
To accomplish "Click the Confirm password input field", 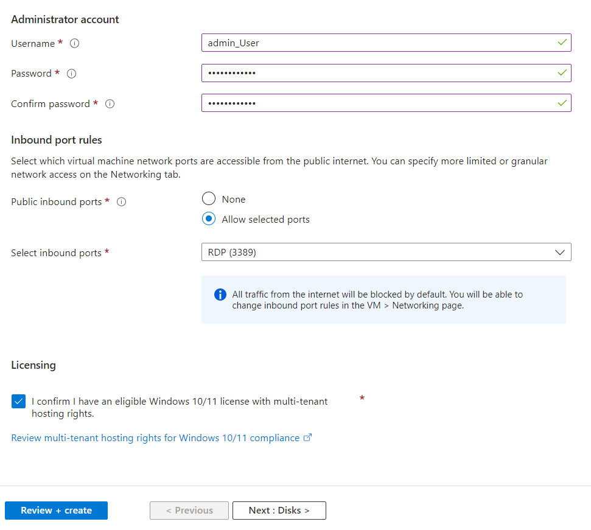I will tap(377, 103).
